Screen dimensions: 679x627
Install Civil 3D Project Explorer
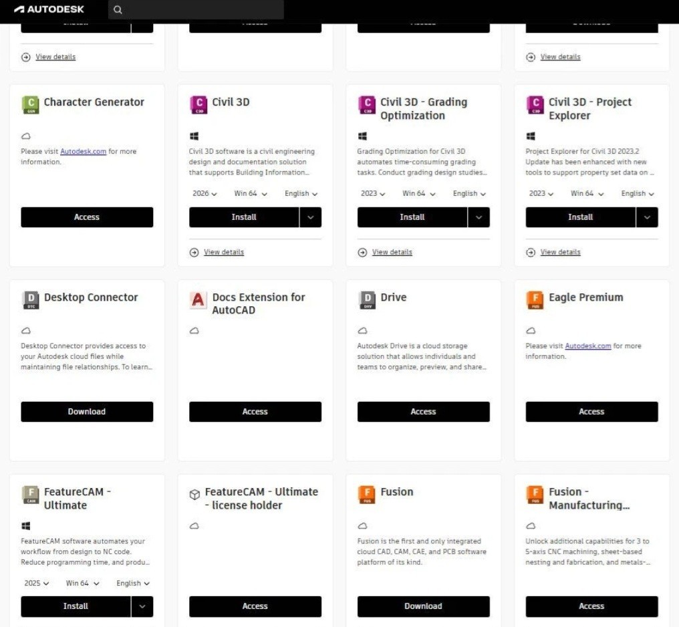[x=580, y=217]
